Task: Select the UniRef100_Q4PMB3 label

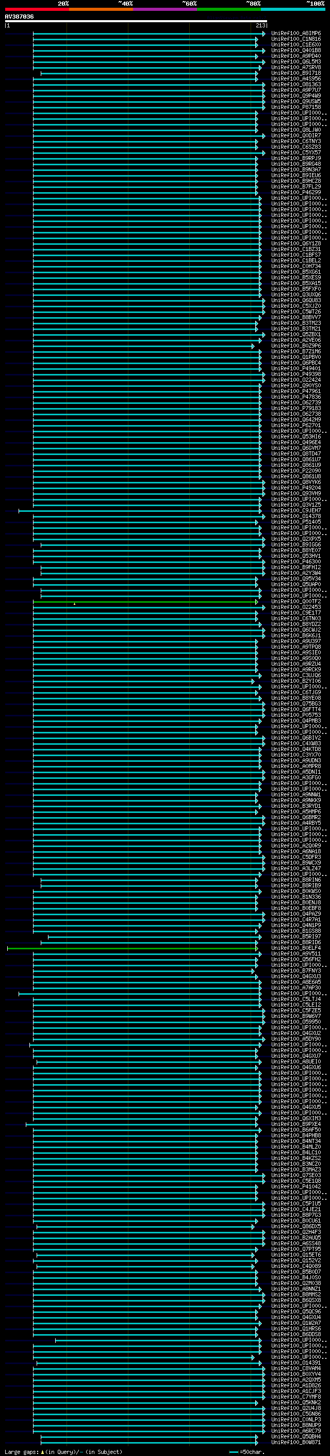Action: pyautogui.click(x=296, y=721)
